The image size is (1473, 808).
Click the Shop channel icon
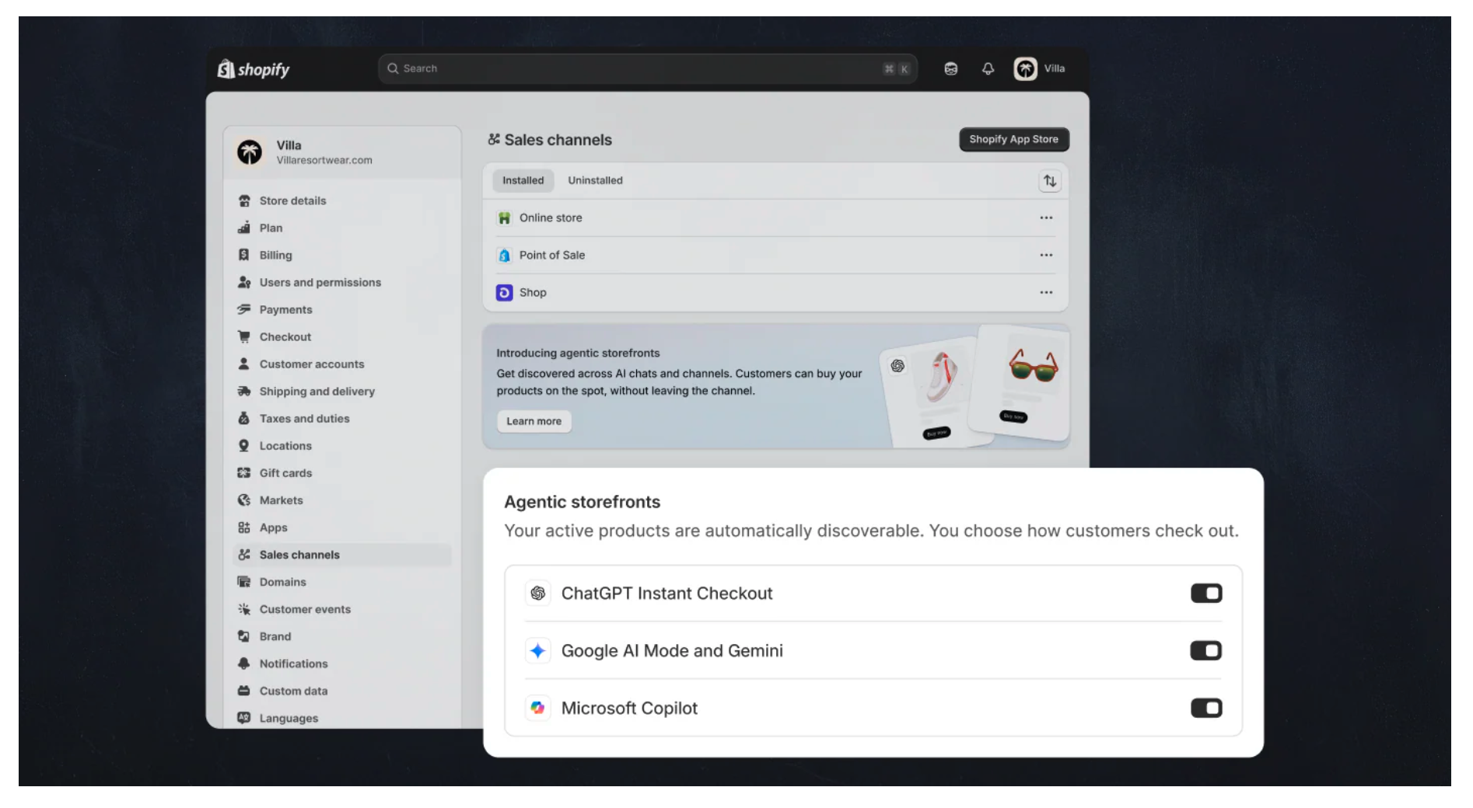(x=505, y=293)
